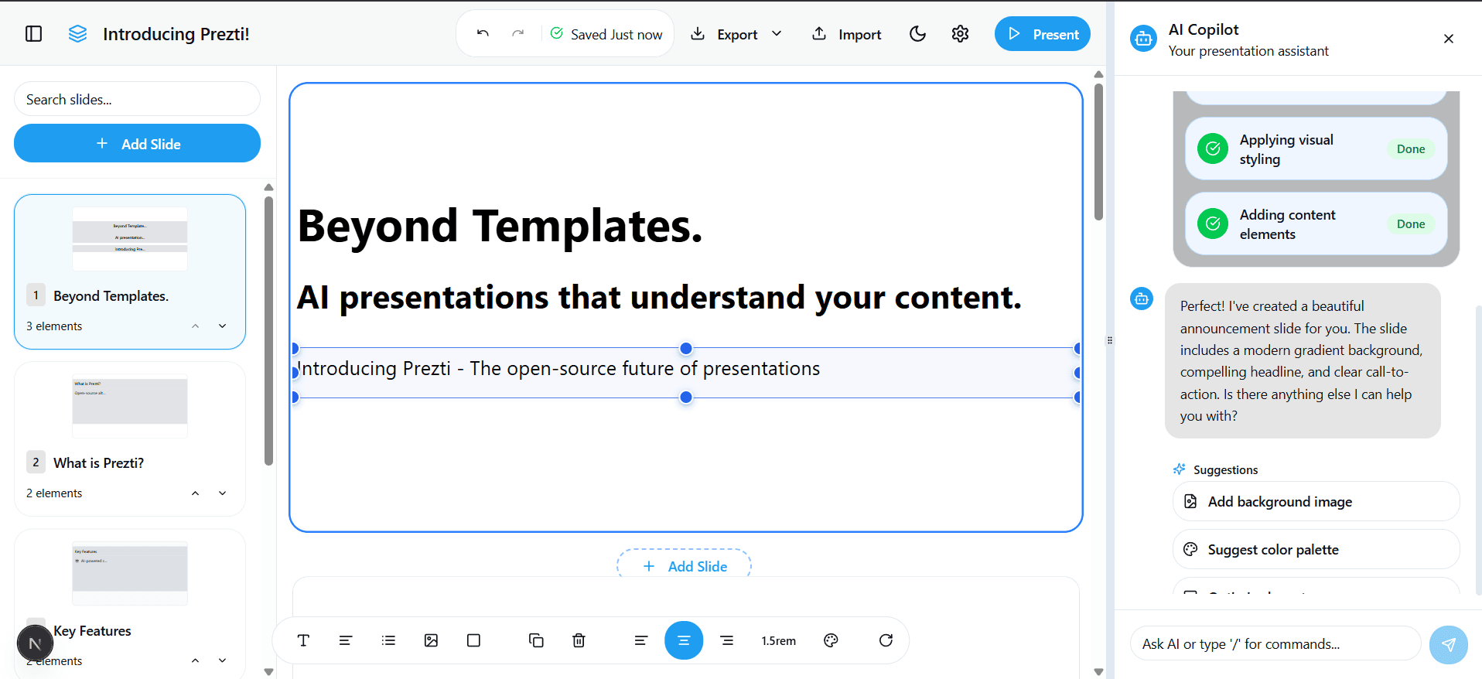Screen dimensions: 1482x679
Task: Move slide 1 down with chevron
Action: tap(223, 326)
